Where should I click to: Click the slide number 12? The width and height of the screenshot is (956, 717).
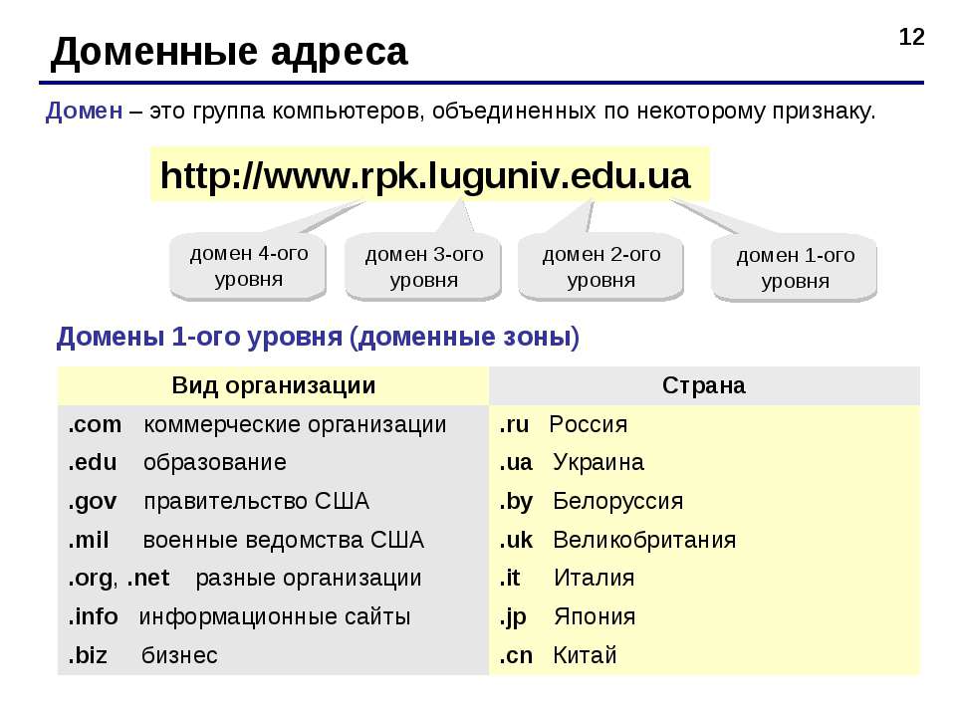911,37
